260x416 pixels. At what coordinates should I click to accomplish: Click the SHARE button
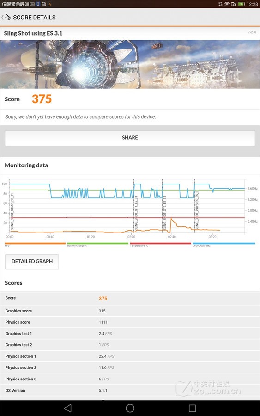pos(130,138)
